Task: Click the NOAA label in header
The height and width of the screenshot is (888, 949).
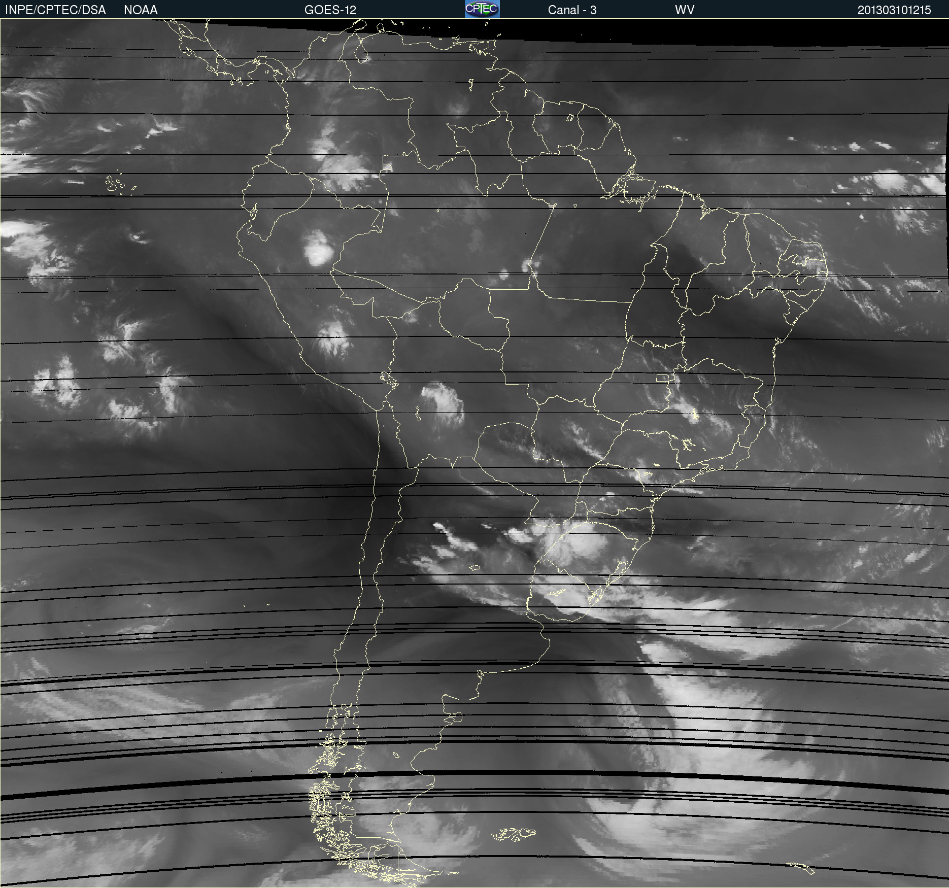Action: 141,10
